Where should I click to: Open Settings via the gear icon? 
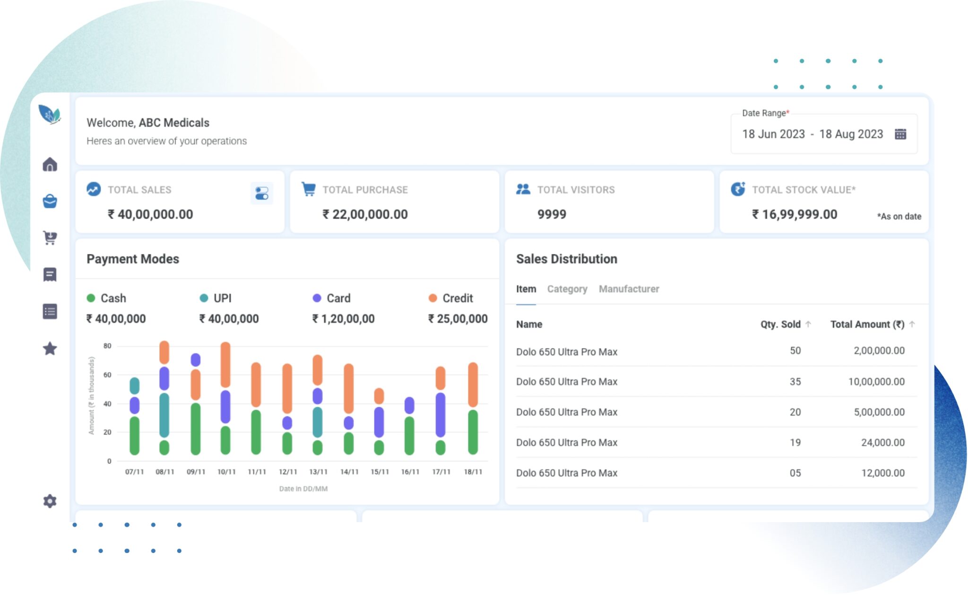(50, 501)
